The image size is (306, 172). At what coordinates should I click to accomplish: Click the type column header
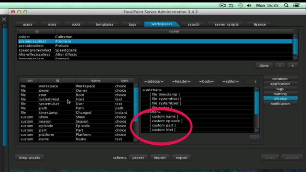point(124,81)
